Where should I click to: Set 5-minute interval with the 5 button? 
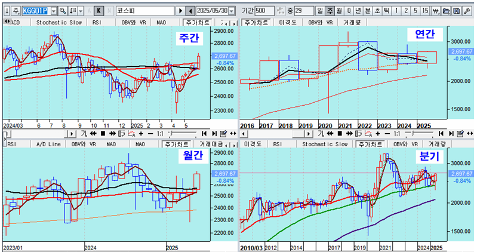tap(416, 11)
